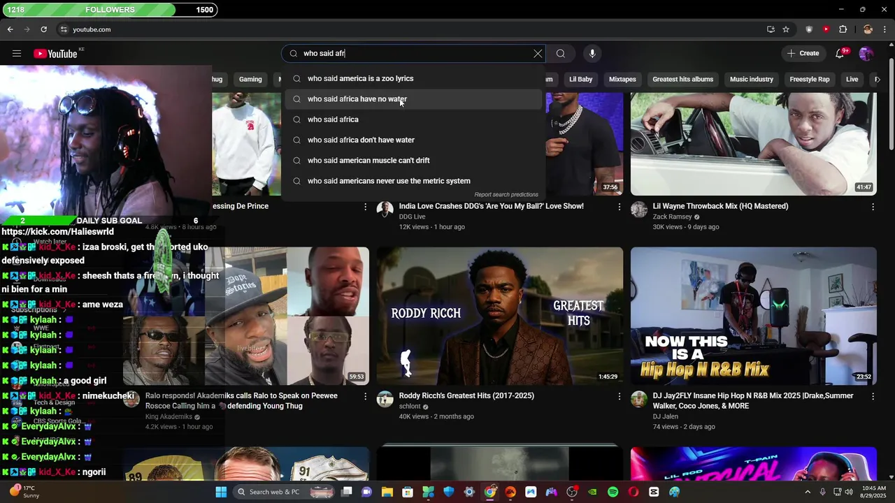This screenshot has width=895, height=503.
Task: Pick suggestion 'who said africa don't have water'
Action: [x=413, y=140]
